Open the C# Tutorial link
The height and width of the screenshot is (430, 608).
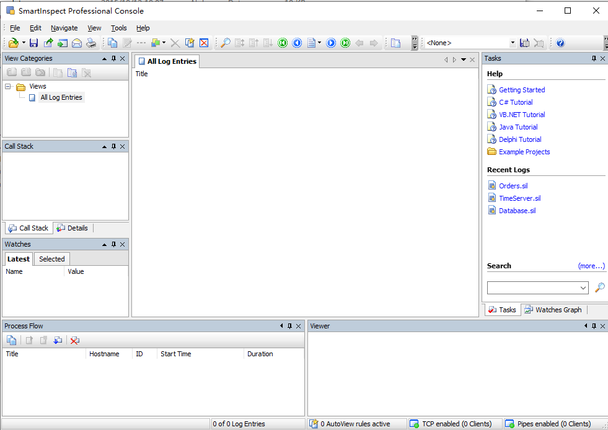click(x=516, y=102)
